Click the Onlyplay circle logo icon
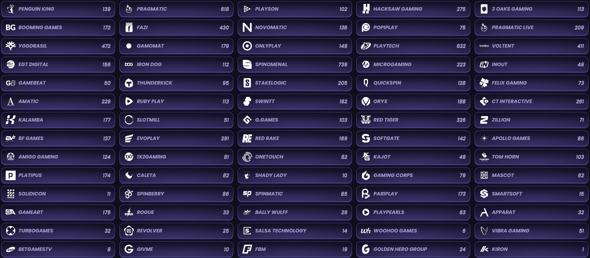 tap(247, 46)
